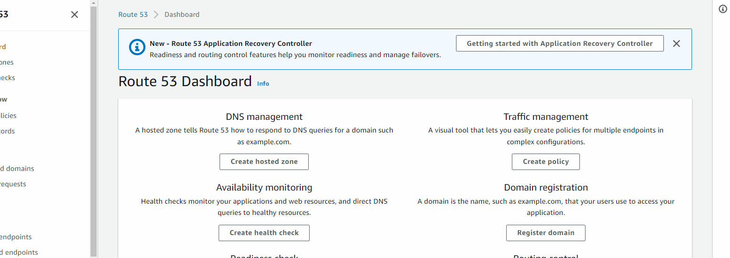The image size is (730, 258).
Task: Open the info panel icon at top right
Action: click(723, 9)
